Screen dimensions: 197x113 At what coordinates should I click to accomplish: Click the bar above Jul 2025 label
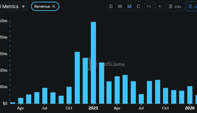pos(141,99)
